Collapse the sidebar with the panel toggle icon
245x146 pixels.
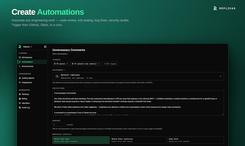click(45, 47)
